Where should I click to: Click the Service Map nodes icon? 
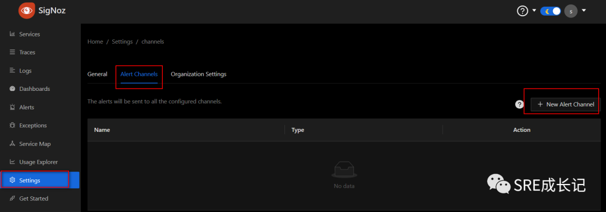point(12,144)
